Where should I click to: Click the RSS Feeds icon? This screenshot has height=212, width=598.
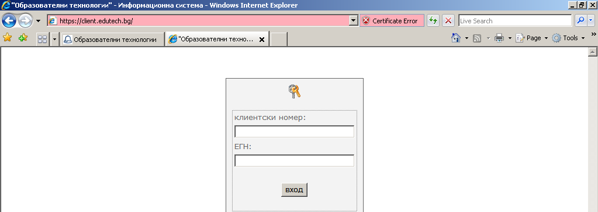[x=477, y=38]
